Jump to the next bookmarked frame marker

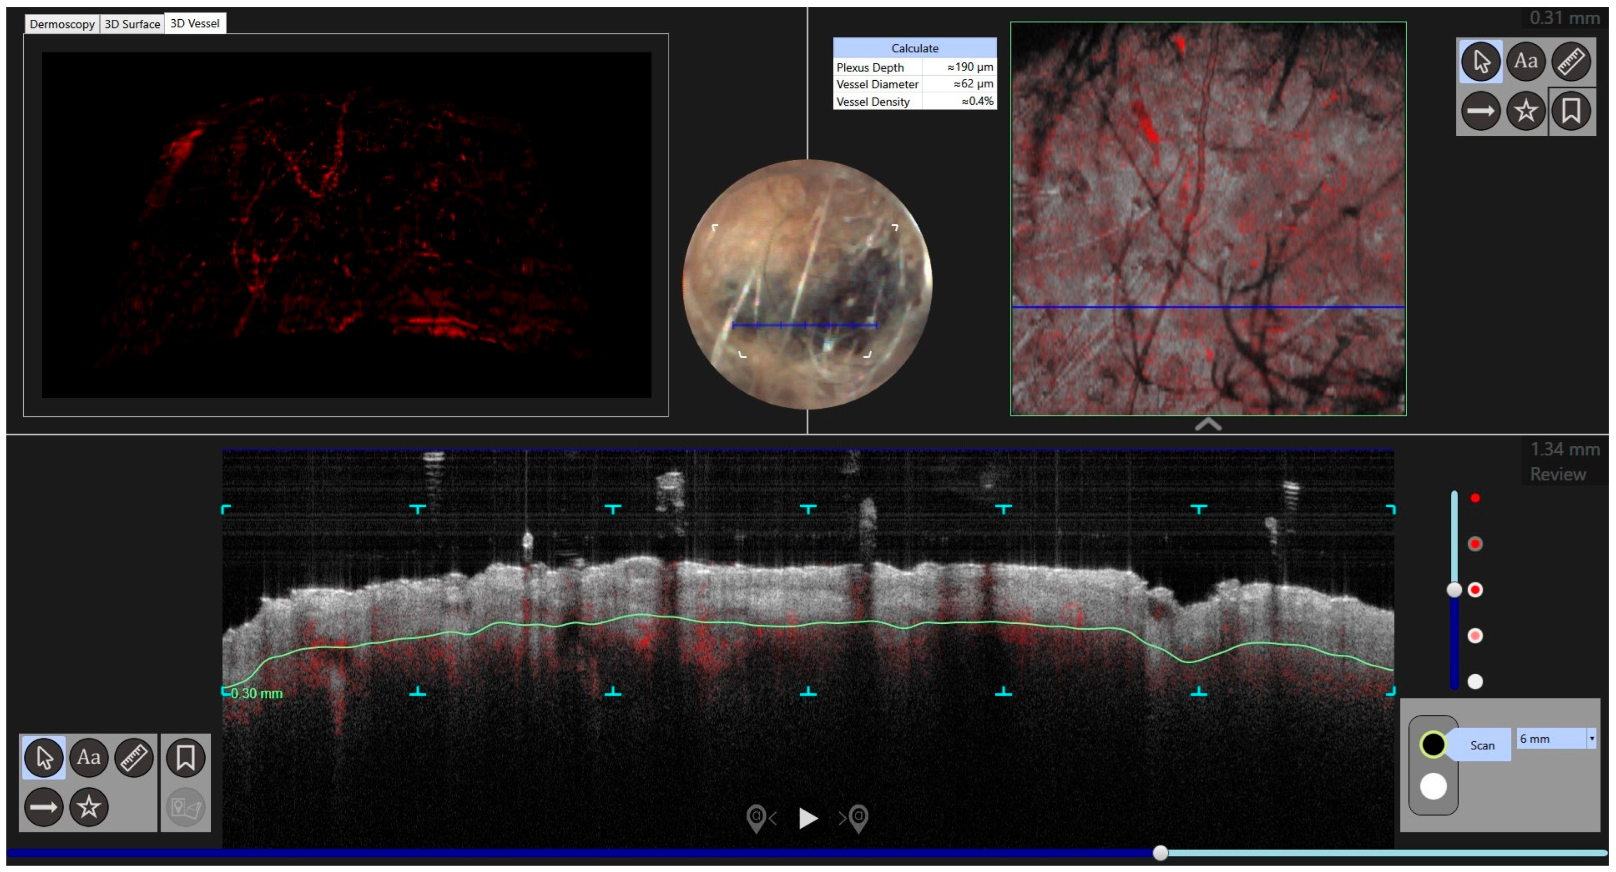(x=856, y=818)
